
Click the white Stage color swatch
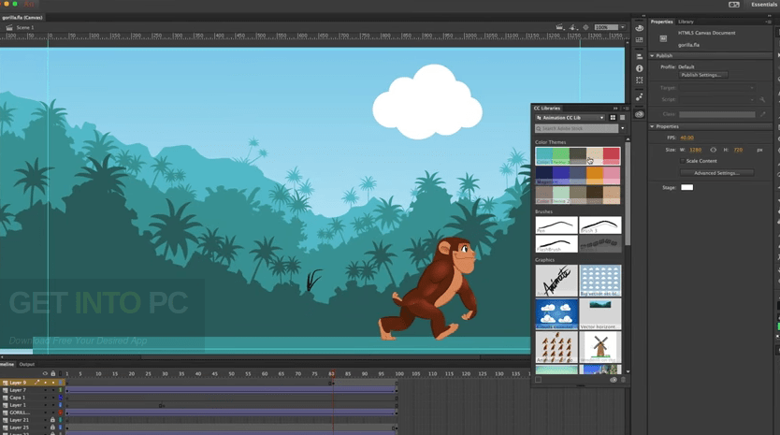pos(686,187)
